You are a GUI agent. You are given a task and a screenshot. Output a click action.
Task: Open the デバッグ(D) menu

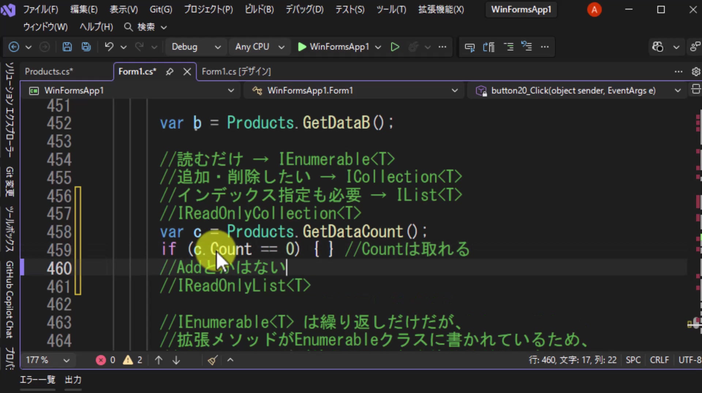coord(305,9)
